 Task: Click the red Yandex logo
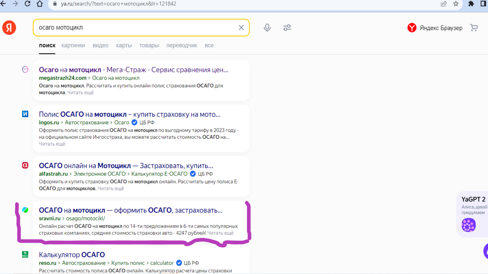point(9,28)
